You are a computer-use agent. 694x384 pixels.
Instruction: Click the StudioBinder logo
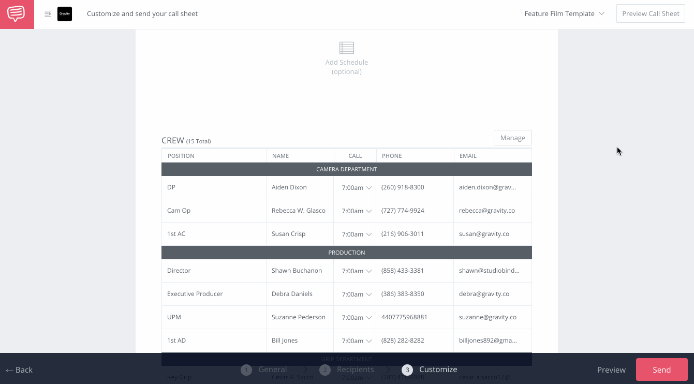pyautogui.click(x=17, y=14)
